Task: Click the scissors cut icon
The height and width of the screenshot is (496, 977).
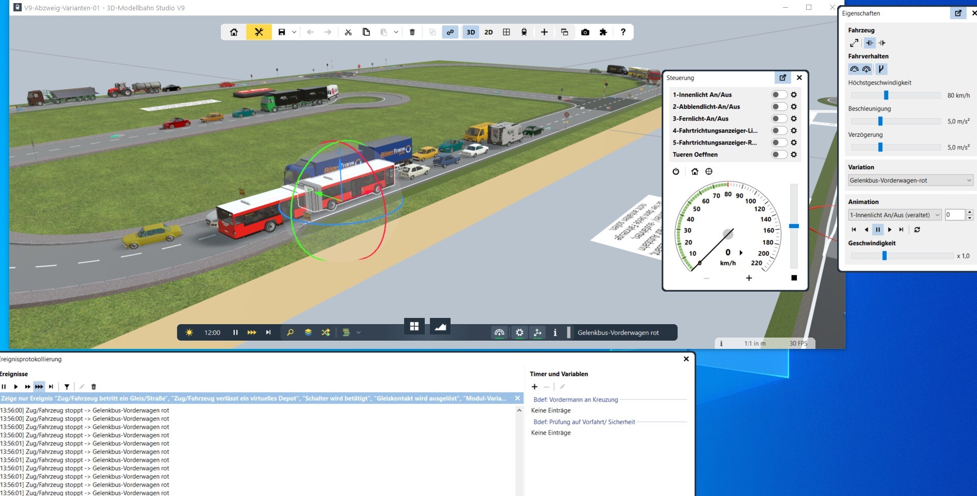Action: [x=348, y=32]
